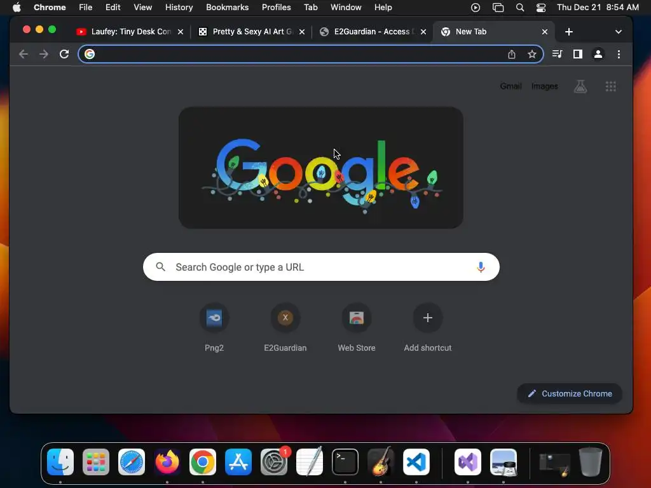651x488 pixels.
Task: Click the Google holiday doodle
Action: (321, 168)
